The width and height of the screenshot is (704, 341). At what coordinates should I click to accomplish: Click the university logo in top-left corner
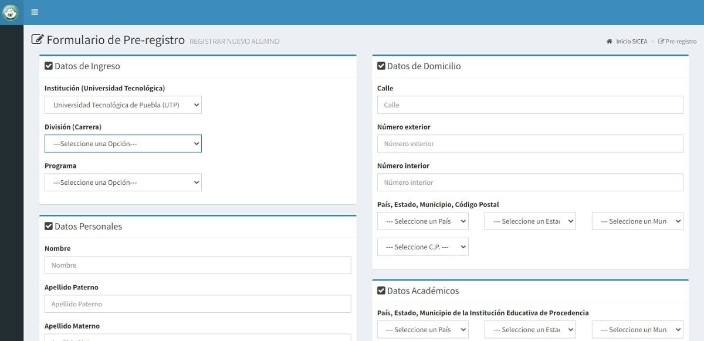click(x=11, y=12)
